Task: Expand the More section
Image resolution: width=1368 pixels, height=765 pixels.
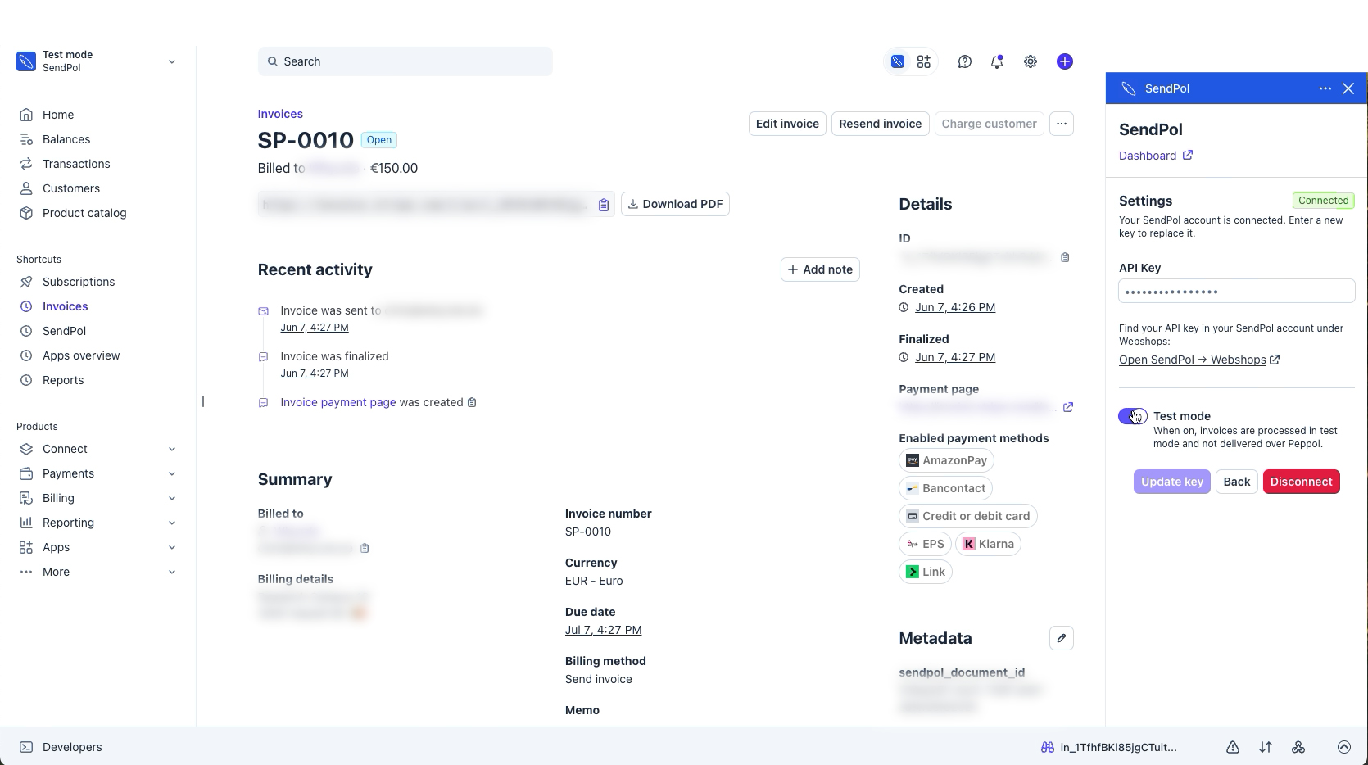Action: pos(97,572)
